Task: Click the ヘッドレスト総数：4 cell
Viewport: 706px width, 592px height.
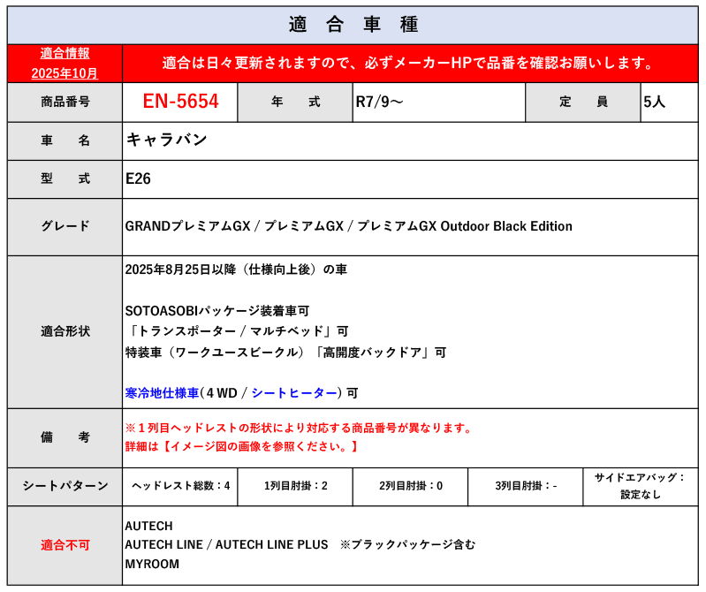Action: [x=180, y=486]
